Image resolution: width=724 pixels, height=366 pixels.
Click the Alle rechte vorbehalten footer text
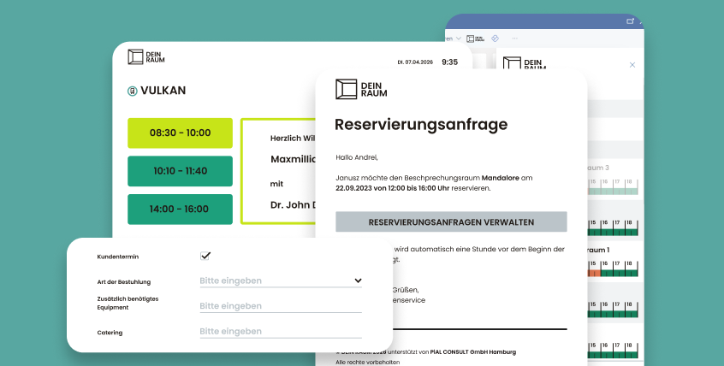367,363
